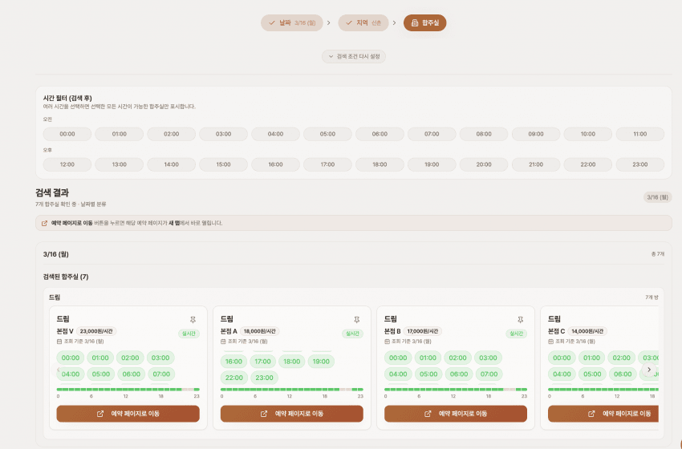The width and height of the screenshot is (682, 449).
Task: Go back to the 날짜 step
Action: [291, 22]
